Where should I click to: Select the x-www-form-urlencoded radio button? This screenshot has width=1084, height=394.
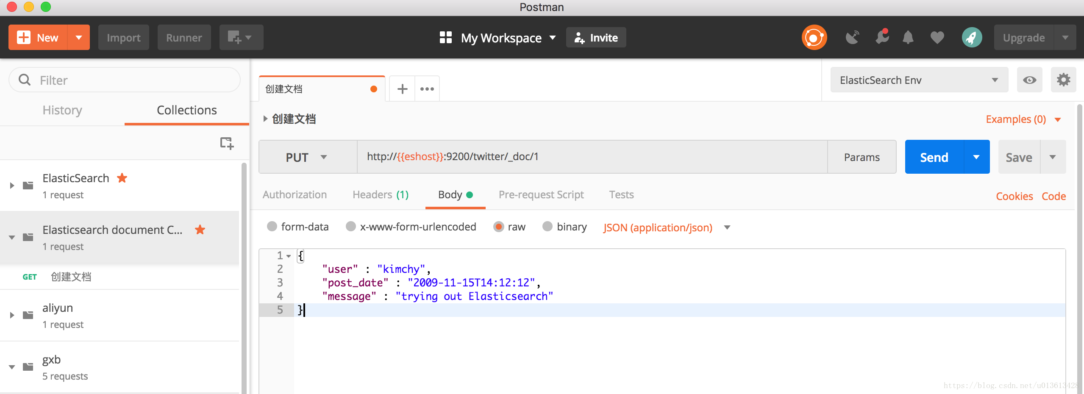point(351,227)
